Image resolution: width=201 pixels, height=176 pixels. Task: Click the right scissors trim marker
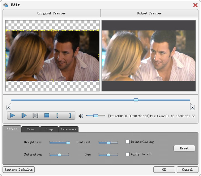point(192,107)
